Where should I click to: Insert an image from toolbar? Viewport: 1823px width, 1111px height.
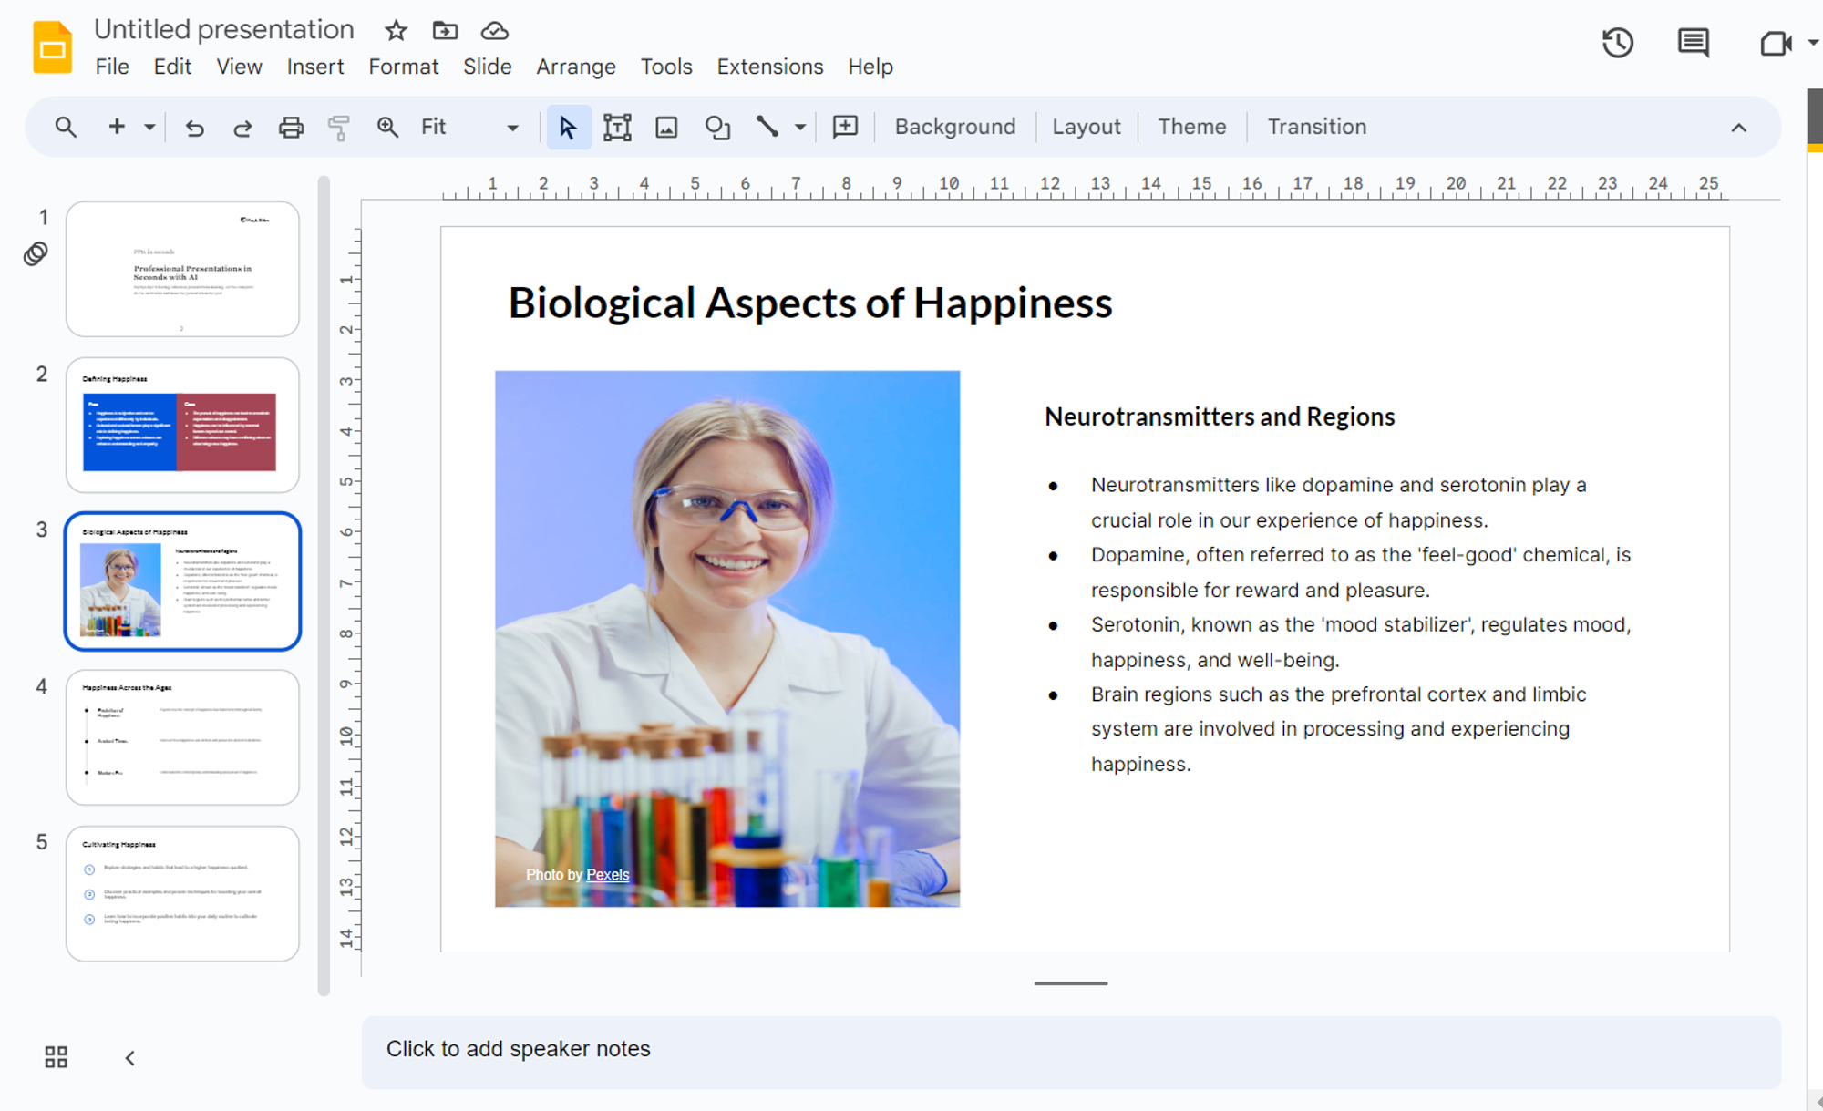[x=666, y=127]
